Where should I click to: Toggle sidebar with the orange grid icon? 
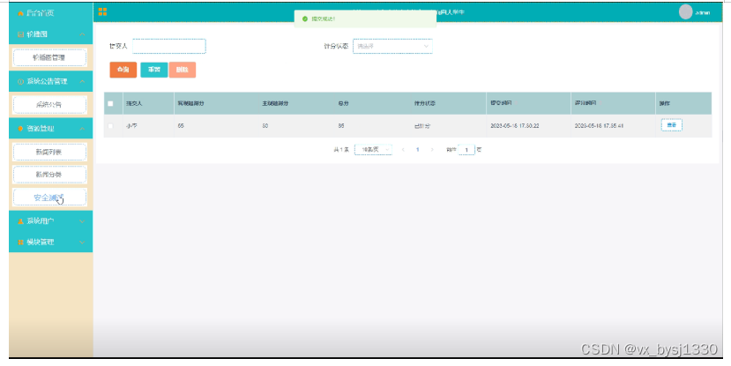point(102,11)
